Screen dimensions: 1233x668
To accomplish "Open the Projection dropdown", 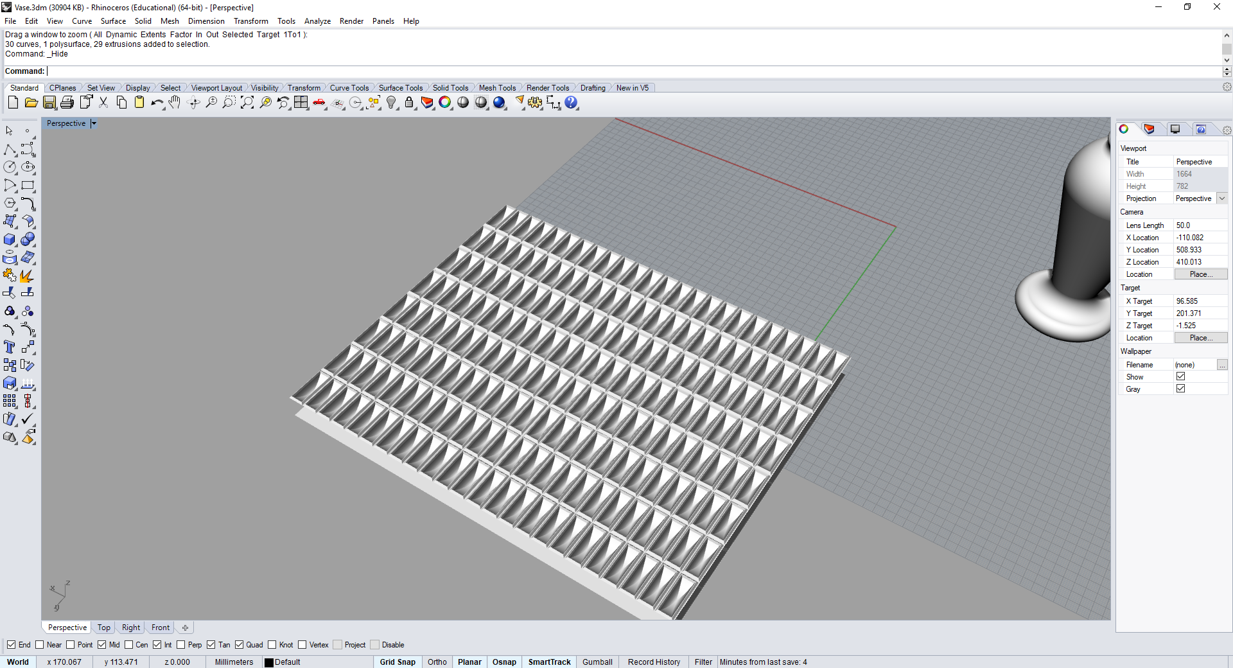I will tap(1222, 198).
